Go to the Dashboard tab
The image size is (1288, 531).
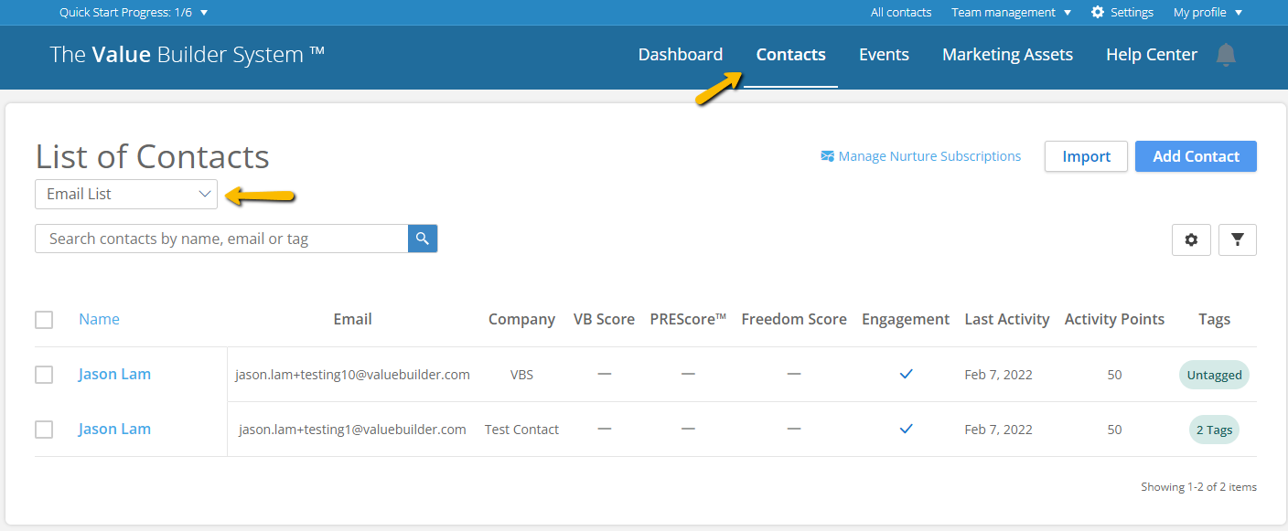tap(681, 55)
